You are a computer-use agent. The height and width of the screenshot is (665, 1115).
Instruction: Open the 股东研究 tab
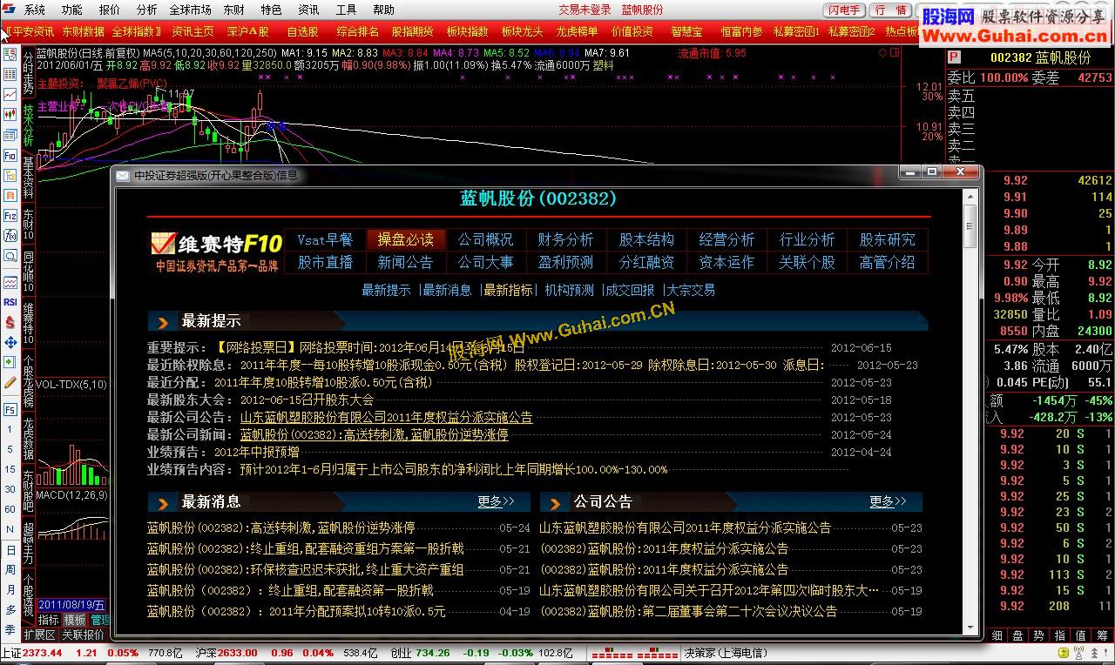point(887,239)
